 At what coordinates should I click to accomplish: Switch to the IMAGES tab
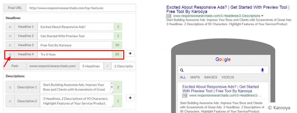tap(211, 77)
